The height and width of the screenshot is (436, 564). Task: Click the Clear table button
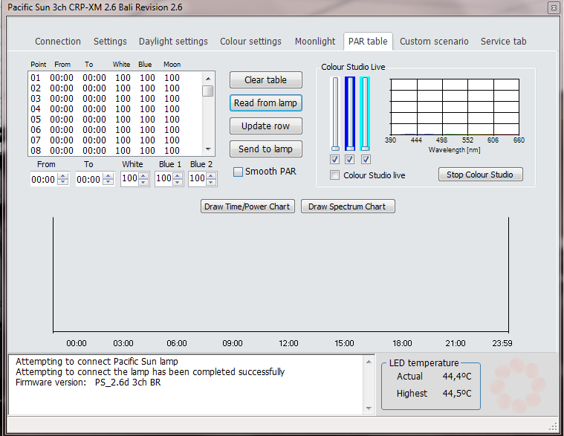click(x=265, y=80)
